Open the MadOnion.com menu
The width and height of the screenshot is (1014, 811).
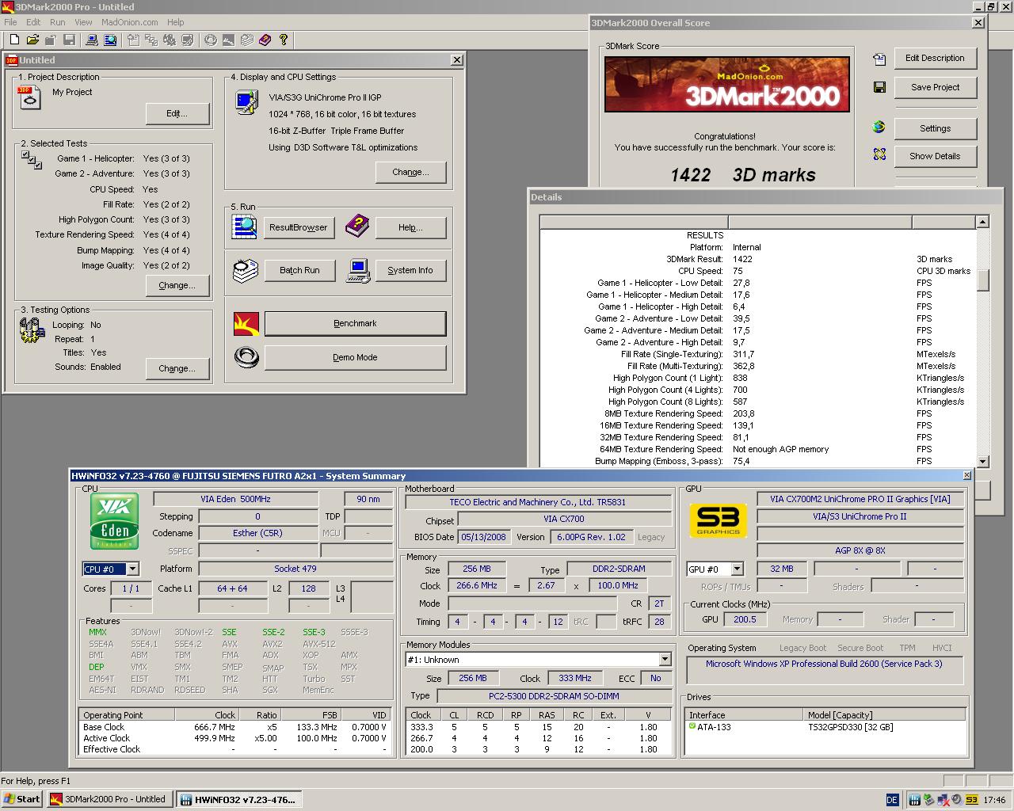click(x=130, y=22)
